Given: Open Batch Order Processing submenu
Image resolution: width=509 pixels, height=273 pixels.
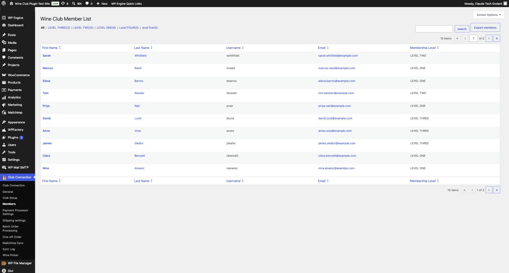Looking at the screenshot, I should pyautogui.click(x=10, y=229).
